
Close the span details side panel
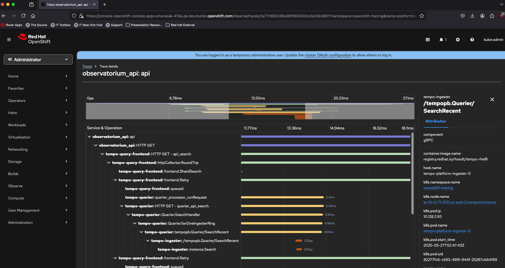[492, 99]
